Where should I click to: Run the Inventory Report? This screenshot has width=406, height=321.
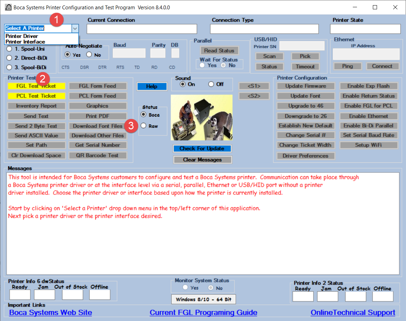click(36, 106)
